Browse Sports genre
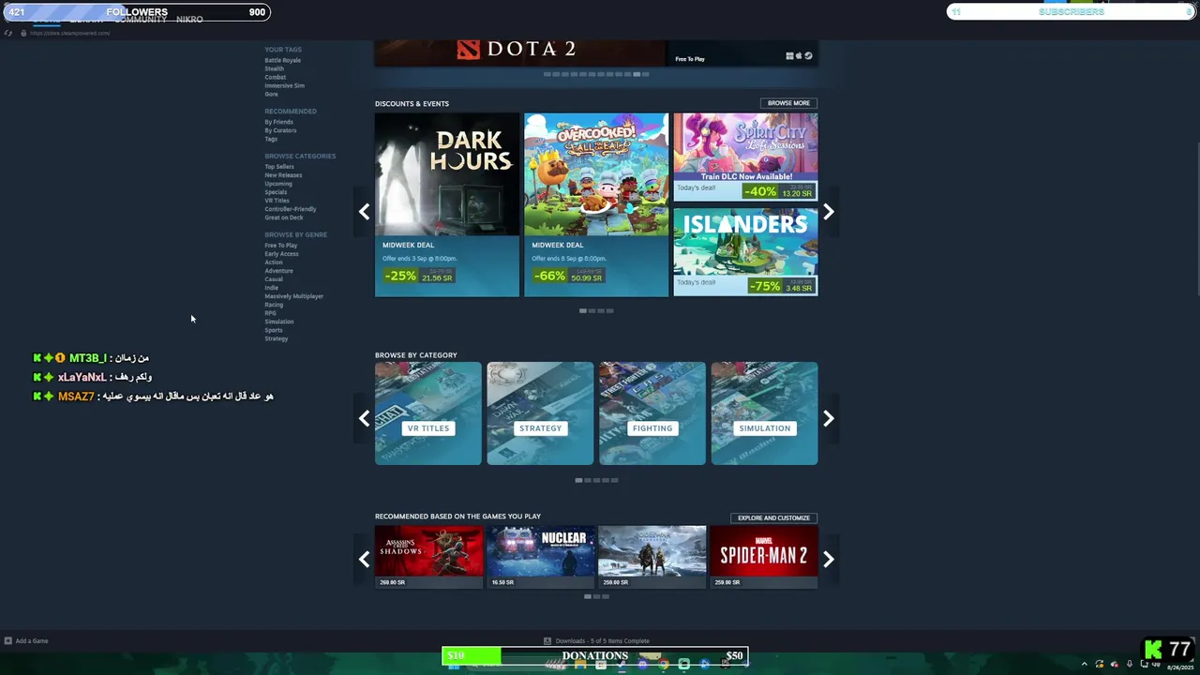 click(273, 330)
